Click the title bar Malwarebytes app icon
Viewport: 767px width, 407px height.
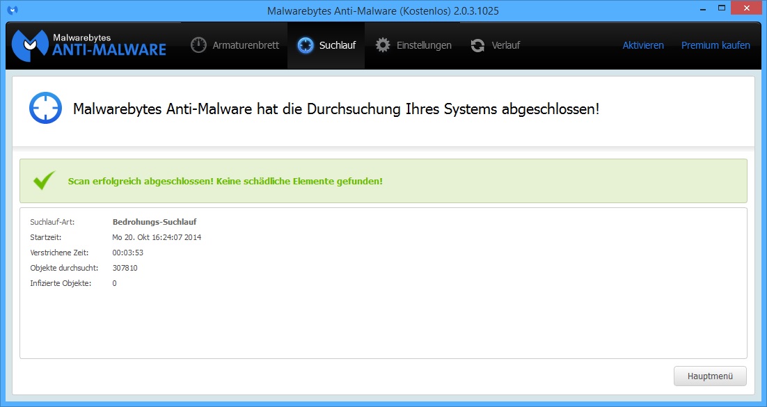[13, 10]
